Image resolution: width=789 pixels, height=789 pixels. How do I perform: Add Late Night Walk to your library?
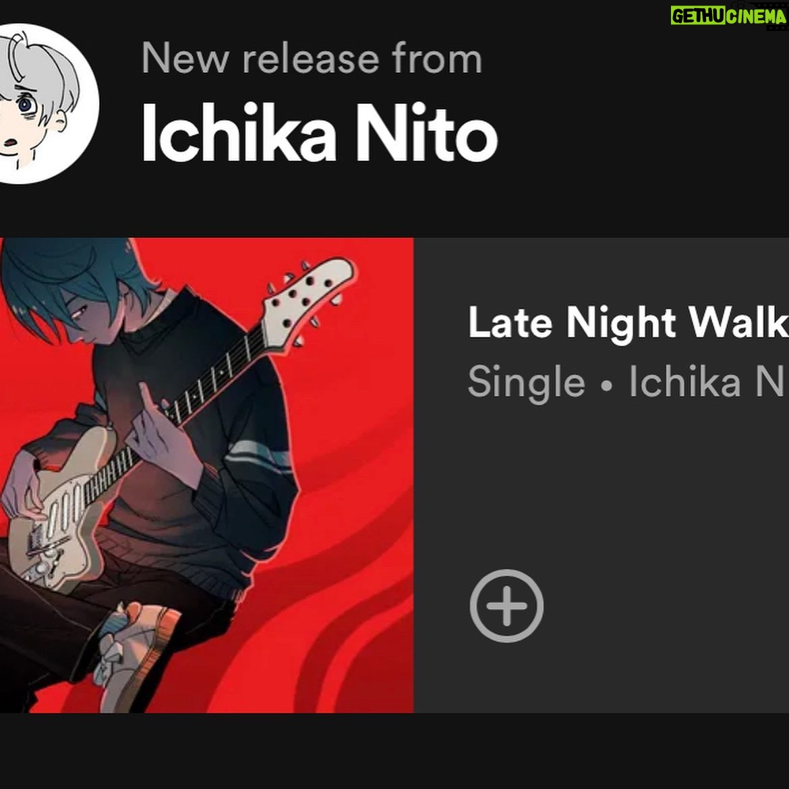pyautogui.click(x=506, y=606)
